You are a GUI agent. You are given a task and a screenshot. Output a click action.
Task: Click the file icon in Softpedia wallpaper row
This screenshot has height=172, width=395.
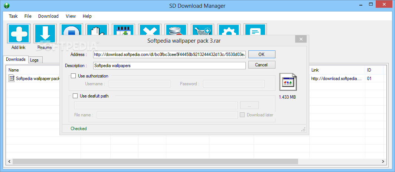pyautogui.click(x=12, y=79)
